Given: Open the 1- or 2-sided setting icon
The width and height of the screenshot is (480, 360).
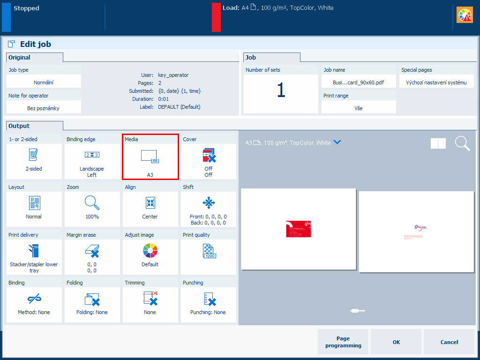Looking at the screenshot, I should click(33, 155).
